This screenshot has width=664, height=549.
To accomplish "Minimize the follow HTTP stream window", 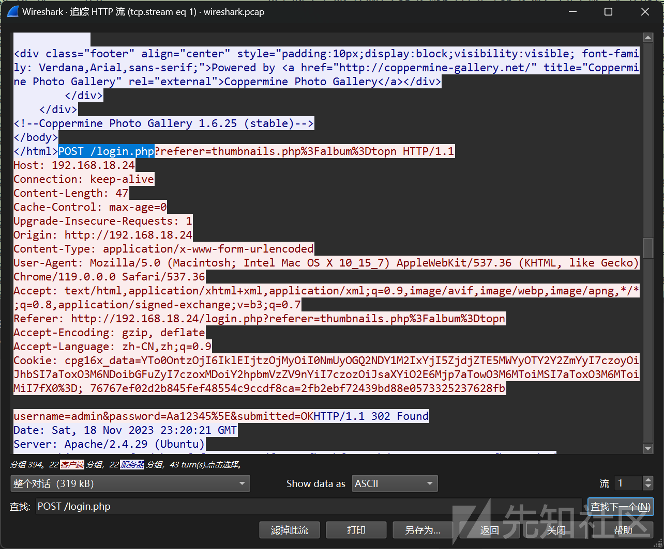I will (x=572, y=12).
